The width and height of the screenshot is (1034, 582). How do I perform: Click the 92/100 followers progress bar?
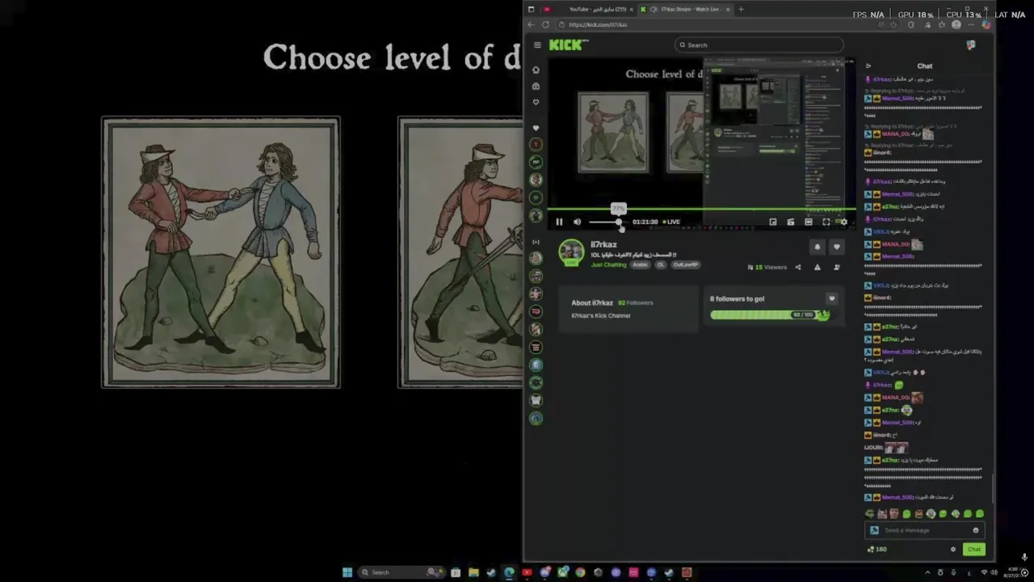pos(770,314)
